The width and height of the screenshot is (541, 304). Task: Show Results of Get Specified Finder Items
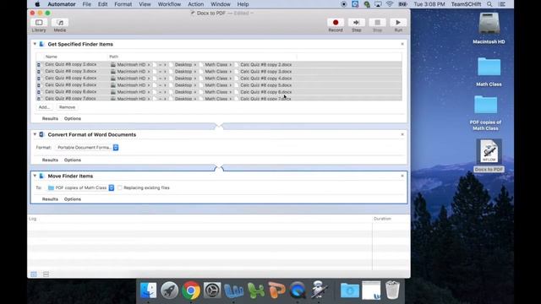pyautogui.click(x=50, y=118)
